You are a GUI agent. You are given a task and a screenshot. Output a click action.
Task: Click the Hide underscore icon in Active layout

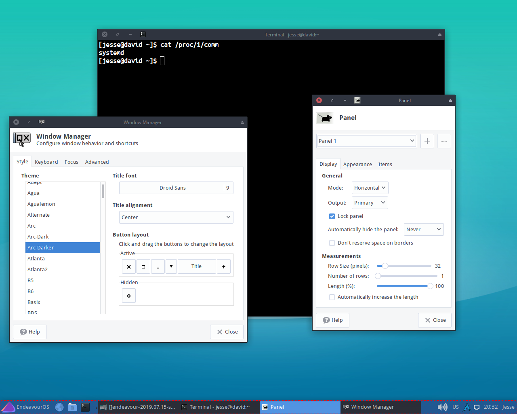158,266
